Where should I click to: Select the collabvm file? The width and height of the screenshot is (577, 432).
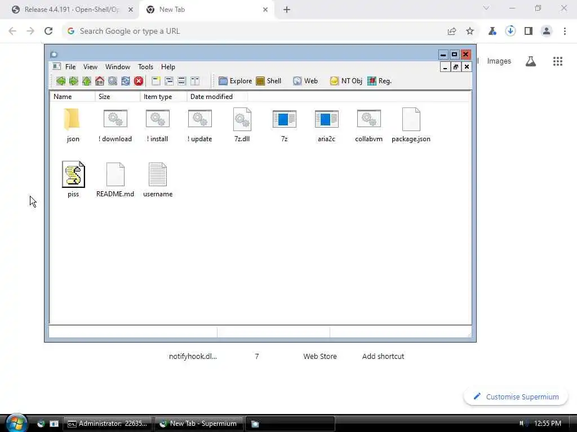(369, 125)
